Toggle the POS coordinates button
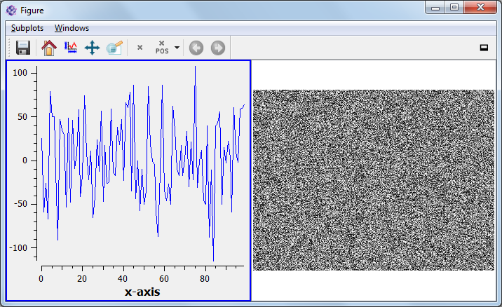Image resolution: width=502 pixels, height=307 pixels. pyautogui.click(x=162, y=48)
